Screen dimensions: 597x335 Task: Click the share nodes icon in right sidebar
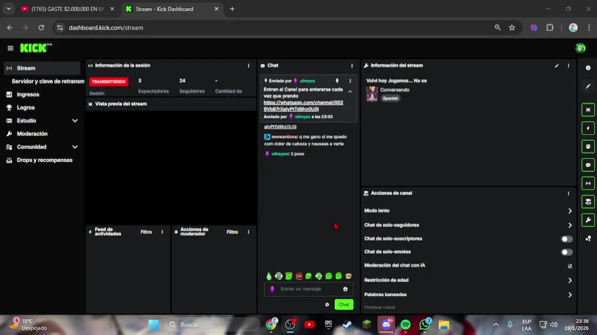(x=588, y=238)
